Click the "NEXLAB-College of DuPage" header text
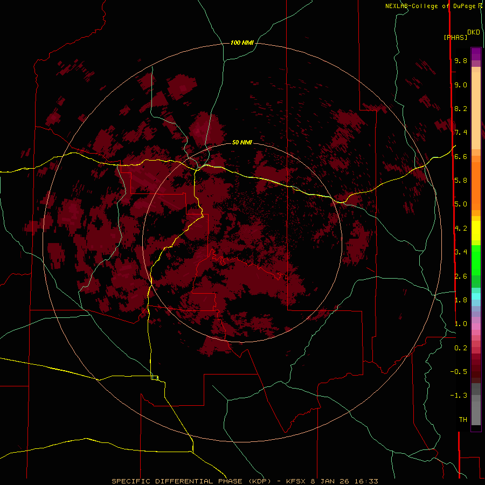485x485 pixels. [430, 6]
